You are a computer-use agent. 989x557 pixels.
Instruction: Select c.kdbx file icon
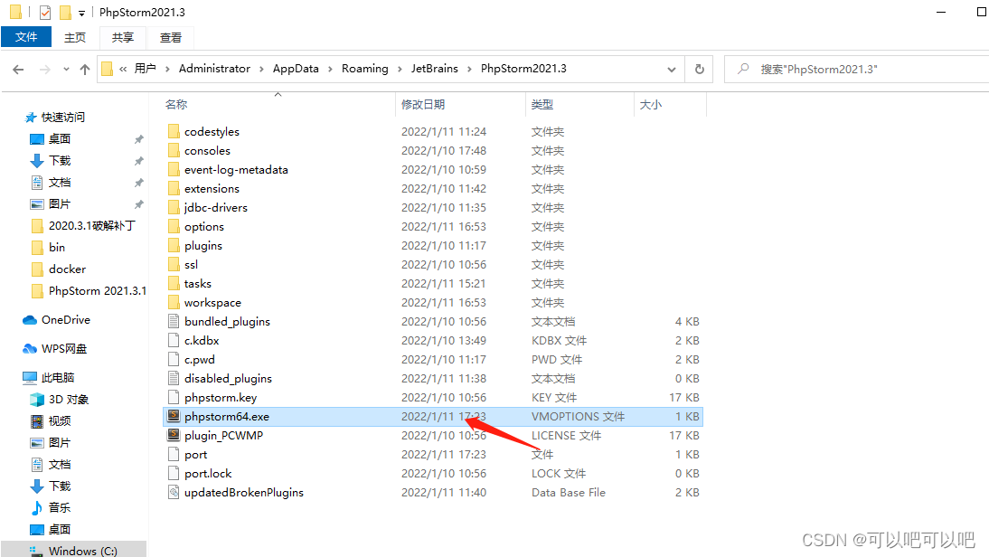pyautogui.click(x=174, y=340)
